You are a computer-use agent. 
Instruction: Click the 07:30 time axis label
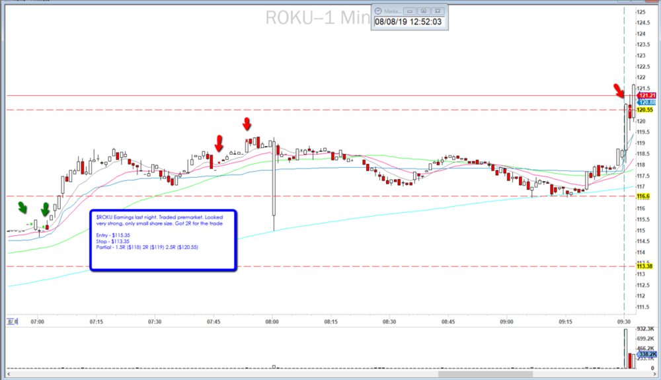click(x=155, y=321)
